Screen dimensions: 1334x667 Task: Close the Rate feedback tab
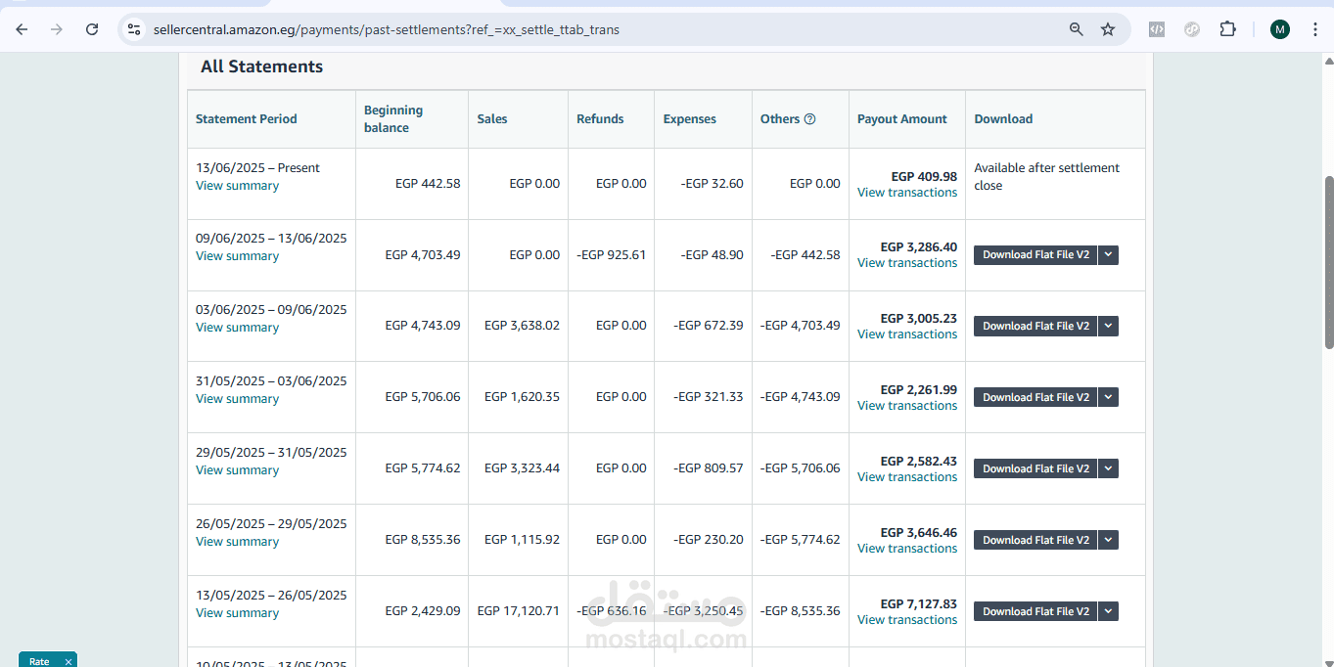(x=69, y=662)
